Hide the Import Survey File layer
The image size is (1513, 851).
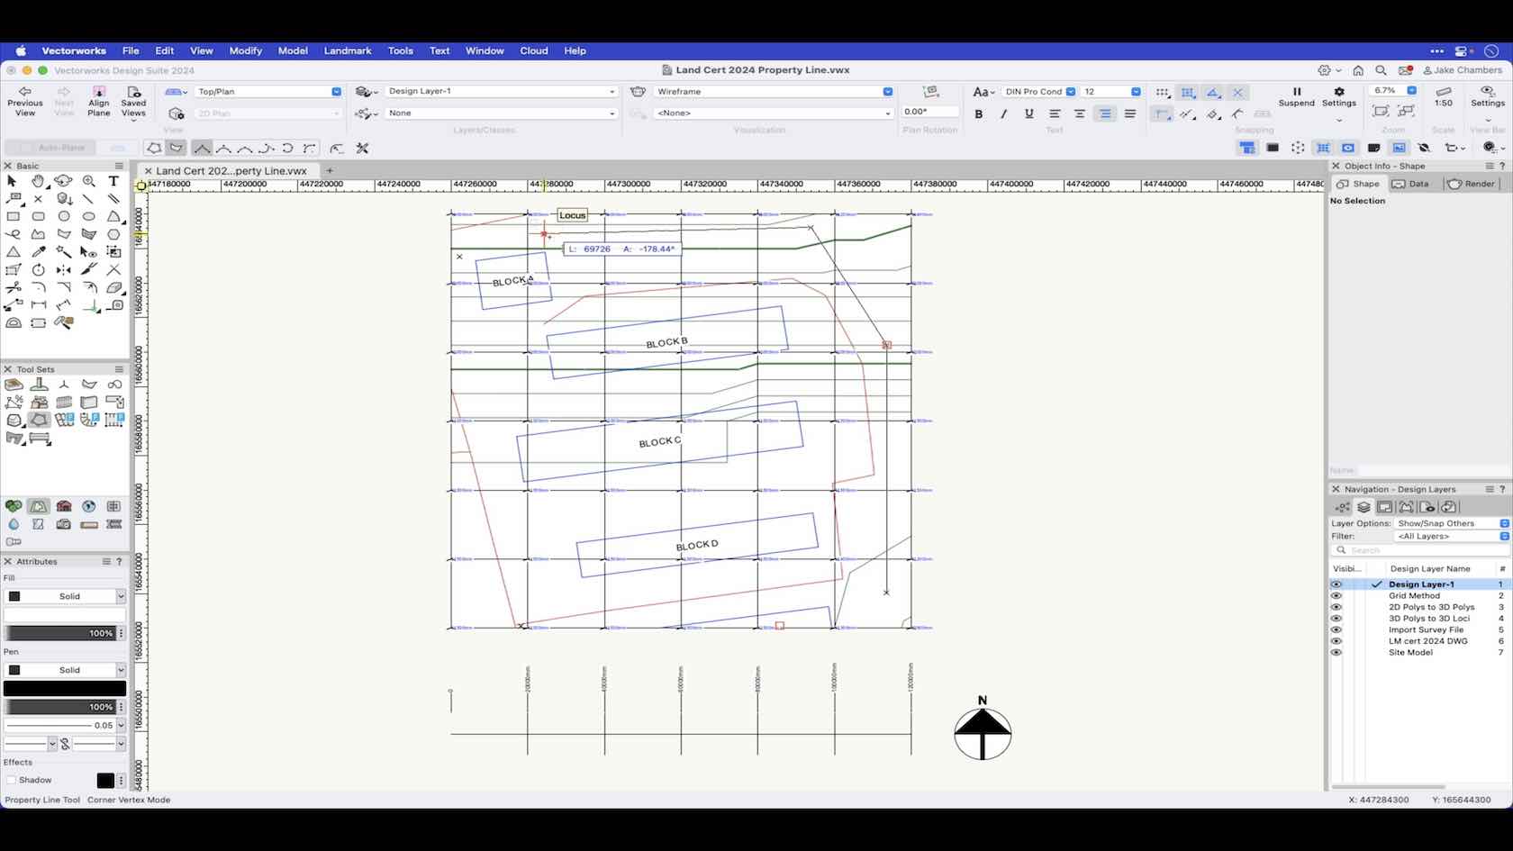1336,629
